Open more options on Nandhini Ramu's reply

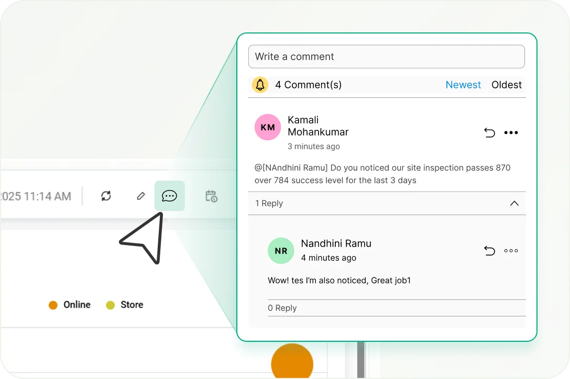pyautogui.click(x=511, y=251)
